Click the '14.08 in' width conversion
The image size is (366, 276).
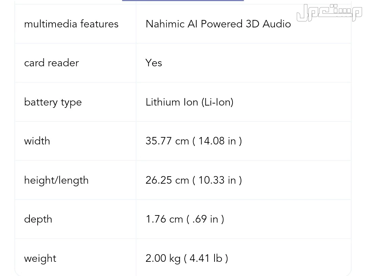pos(217,141)
